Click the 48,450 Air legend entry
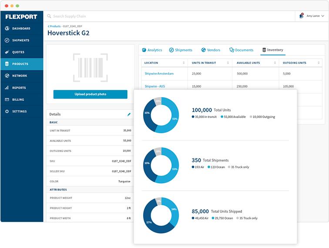This screenshot has width=329, height=248. click(x=200, y=218)
